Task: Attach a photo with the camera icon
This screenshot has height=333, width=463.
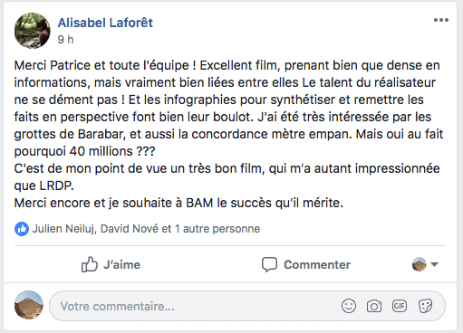Action: point(374,306)
